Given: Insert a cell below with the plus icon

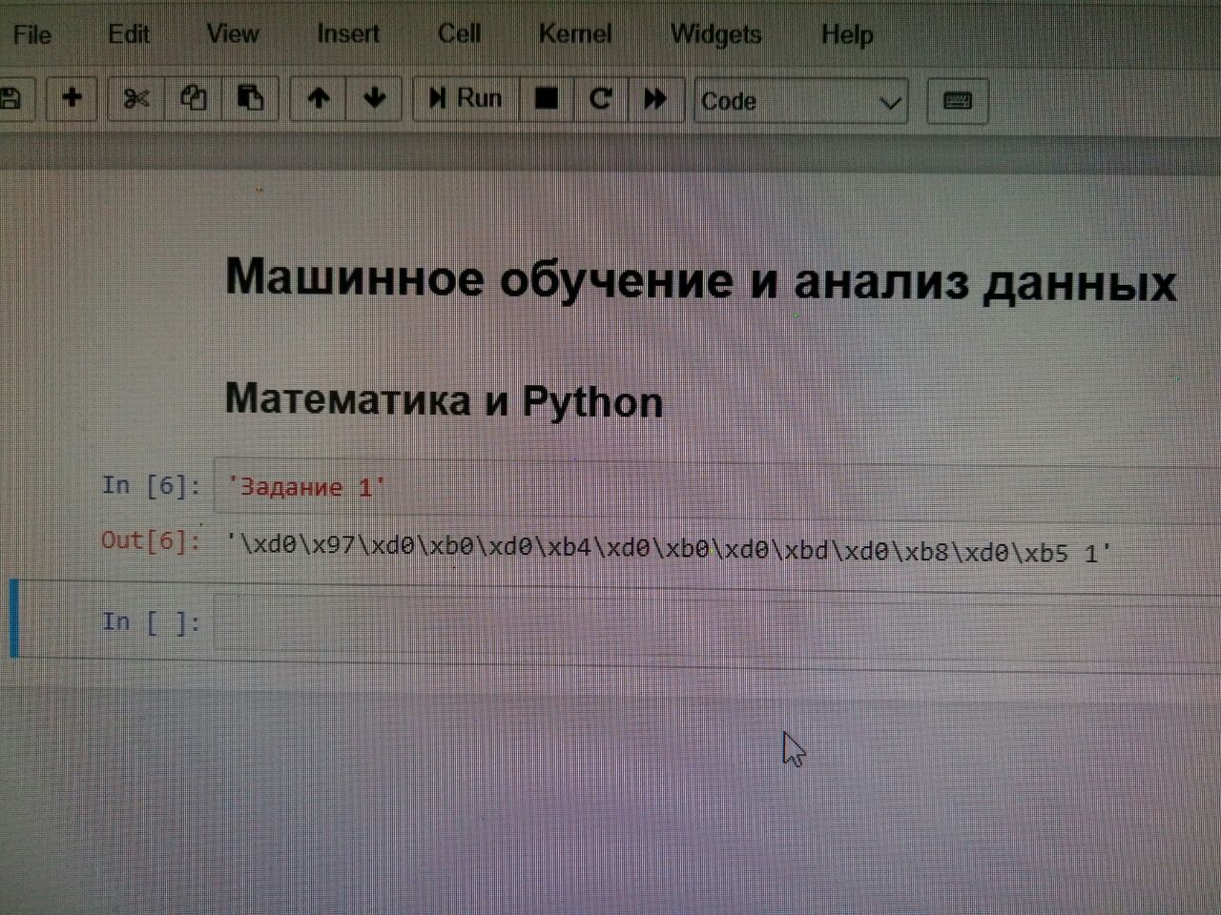Looking at the screenshot, I should pyautogui.click(x=72, y=98).
